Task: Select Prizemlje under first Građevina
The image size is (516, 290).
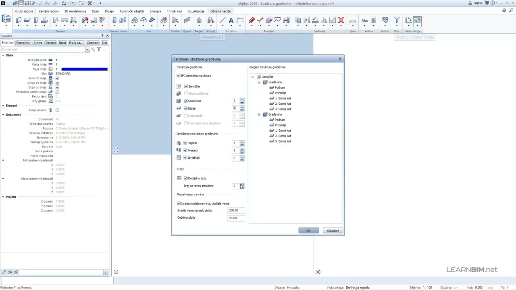Action: (281, 93)
